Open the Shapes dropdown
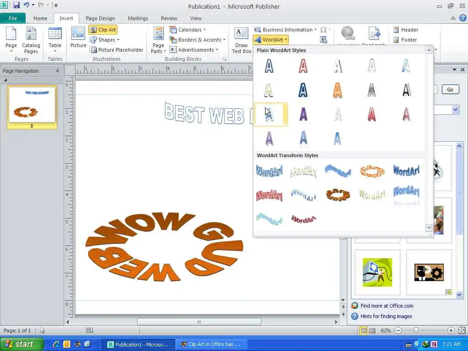Image resolution: width=468 pixels, height=351 pixels. pos(105,40)
